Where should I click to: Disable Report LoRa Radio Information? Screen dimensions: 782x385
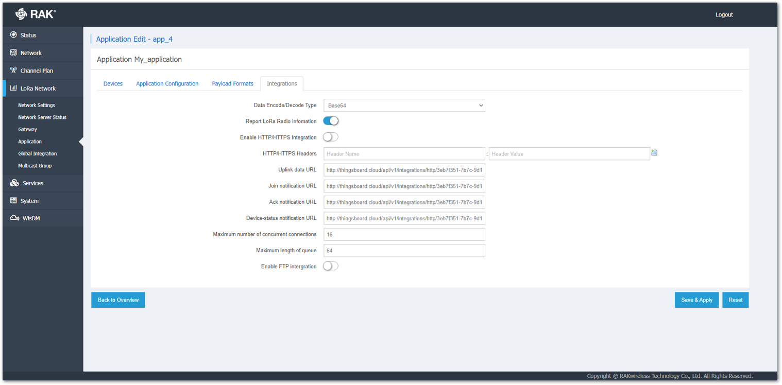point(330,121)
